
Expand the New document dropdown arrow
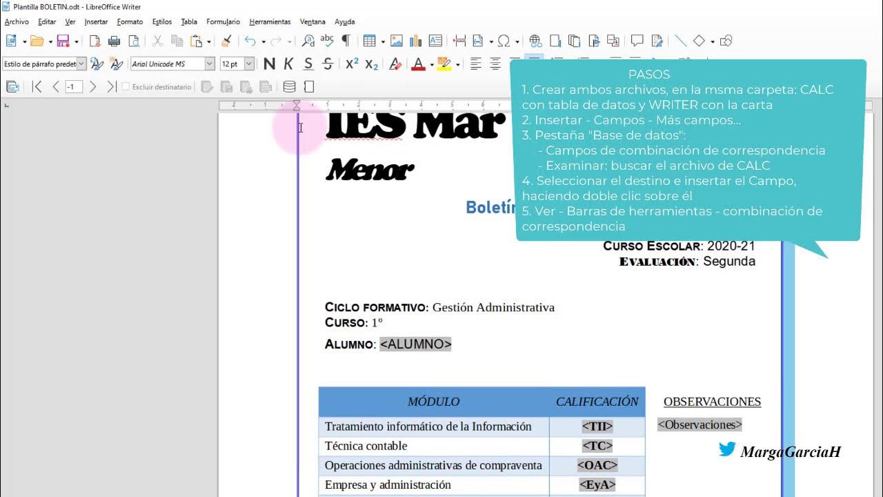(24, 42)
